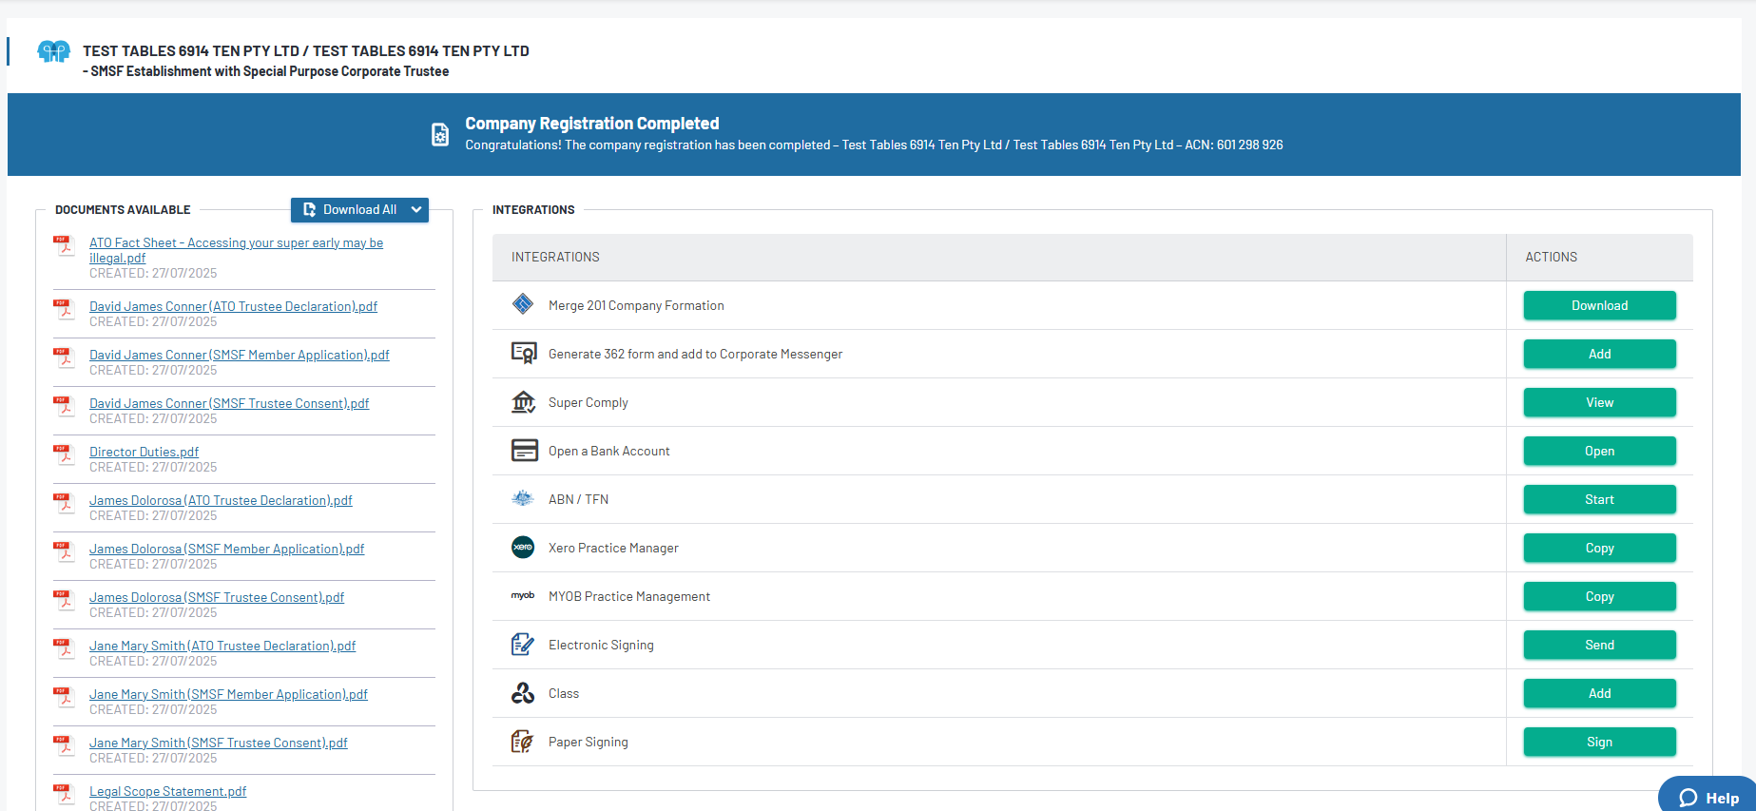Open ATO Fact Sheet pdf link
This screenshot has width=1756, height=811.
[236, 243]
